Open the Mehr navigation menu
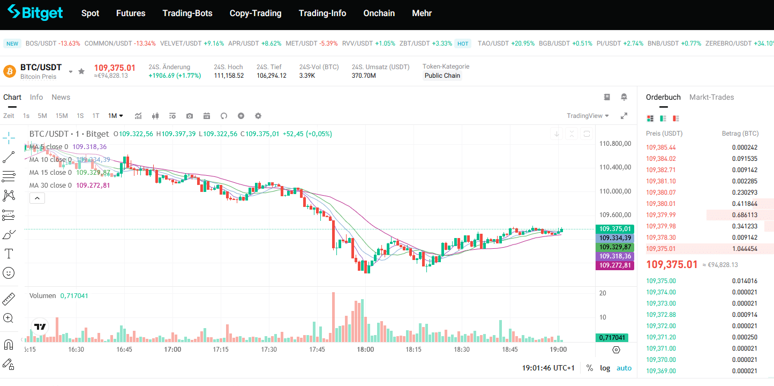 click(x=422, y=13)
